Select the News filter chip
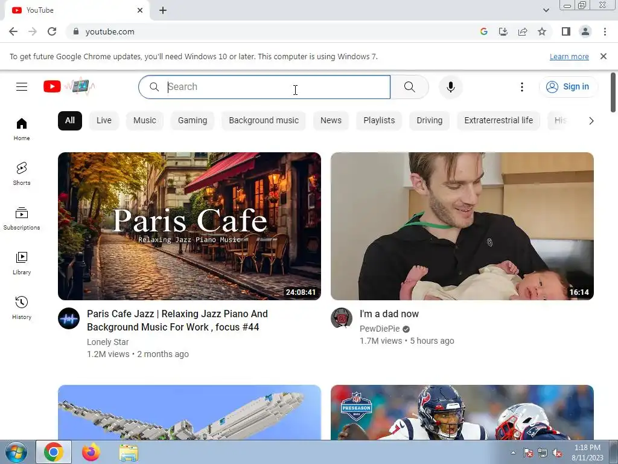The image size is (618, 464). click(331, 120)
